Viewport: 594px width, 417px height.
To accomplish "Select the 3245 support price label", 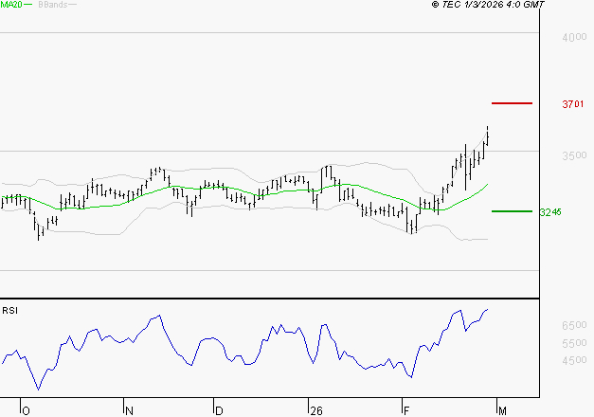I will click(550, 212).
